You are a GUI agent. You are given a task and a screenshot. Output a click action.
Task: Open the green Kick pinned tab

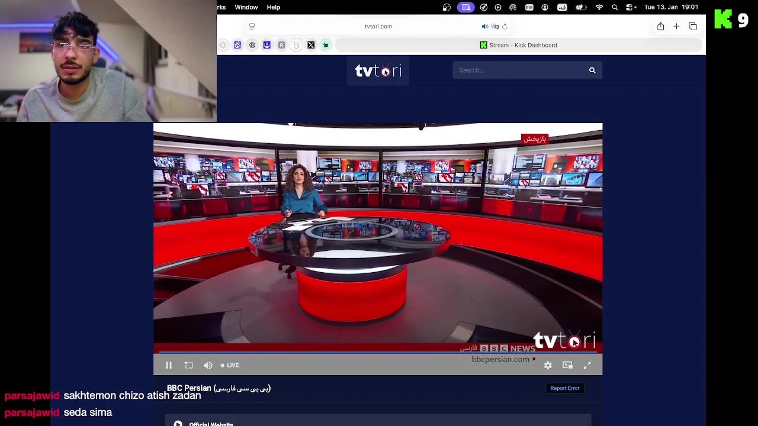pos(326,45)
